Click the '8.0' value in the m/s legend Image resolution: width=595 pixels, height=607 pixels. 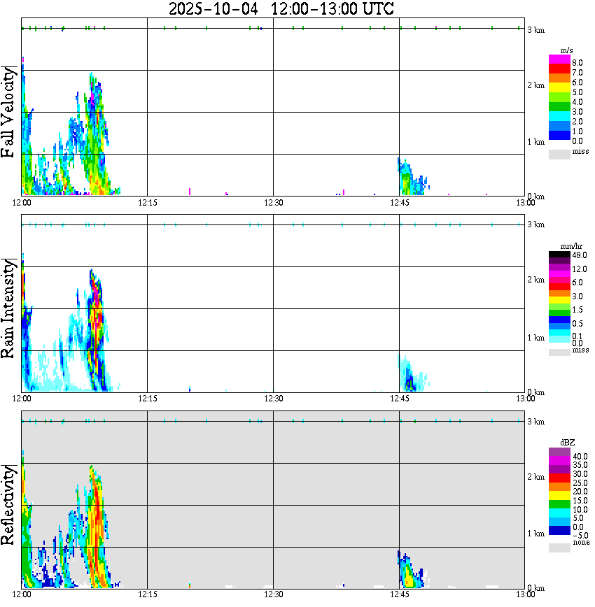coord(577,63)
